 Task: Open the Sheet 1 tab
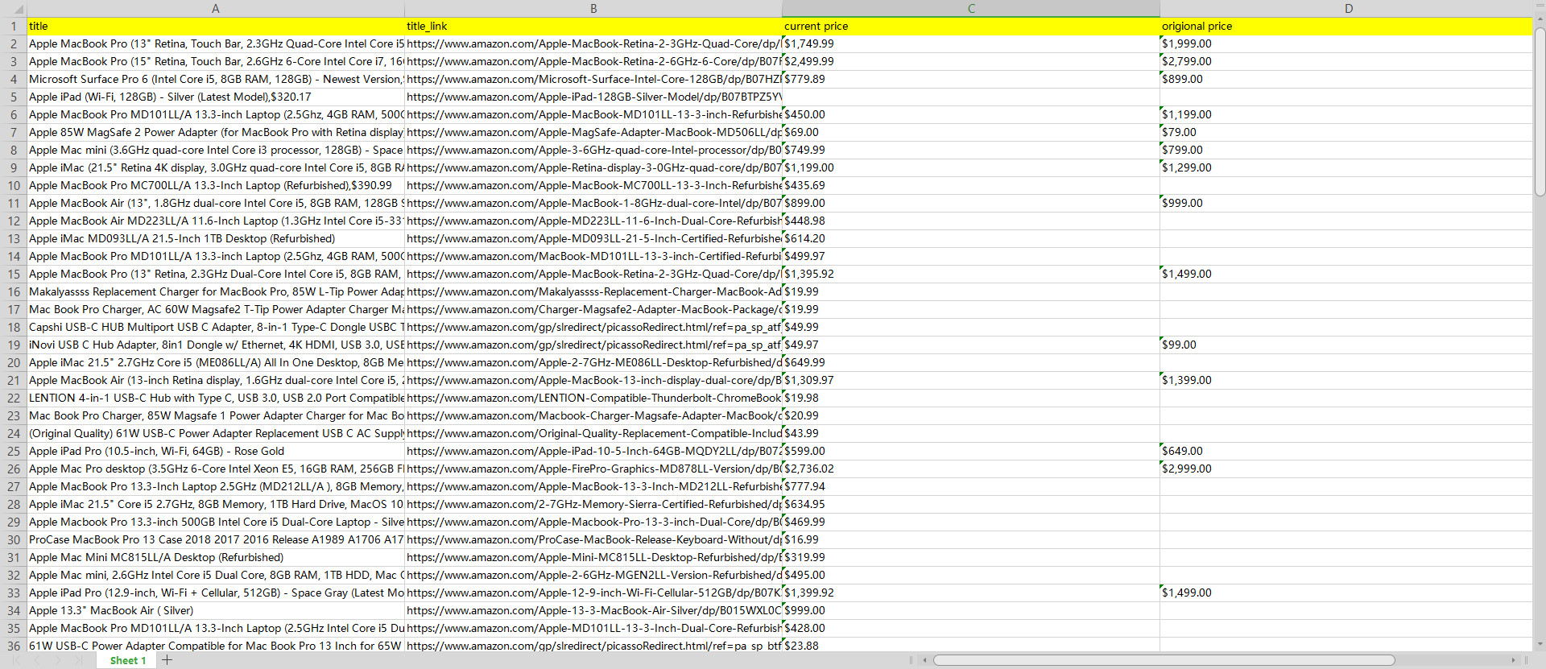(x=128, y=660)
